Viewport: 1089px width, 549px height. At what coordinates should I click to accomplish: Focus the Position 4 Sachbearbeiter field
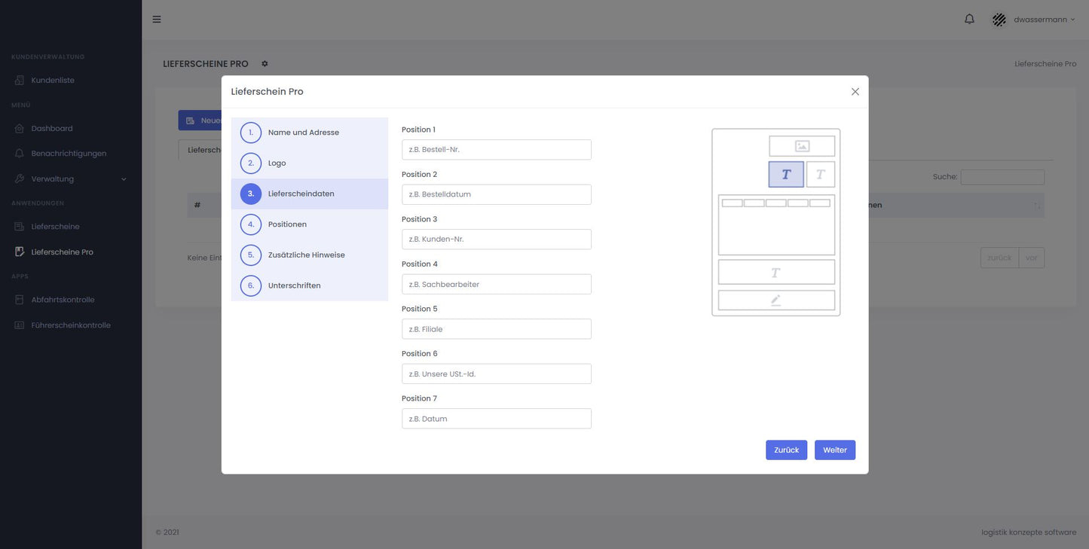tap(496, 285)
